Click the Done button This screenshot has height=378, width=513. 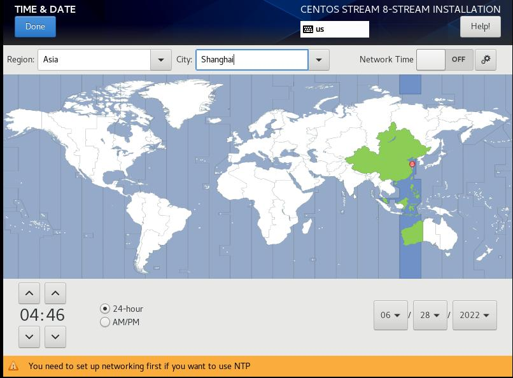[35, 27]
